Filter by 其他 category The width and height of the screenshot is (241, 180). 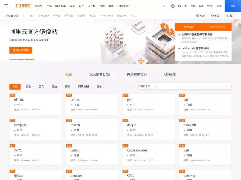coord(99,87)
